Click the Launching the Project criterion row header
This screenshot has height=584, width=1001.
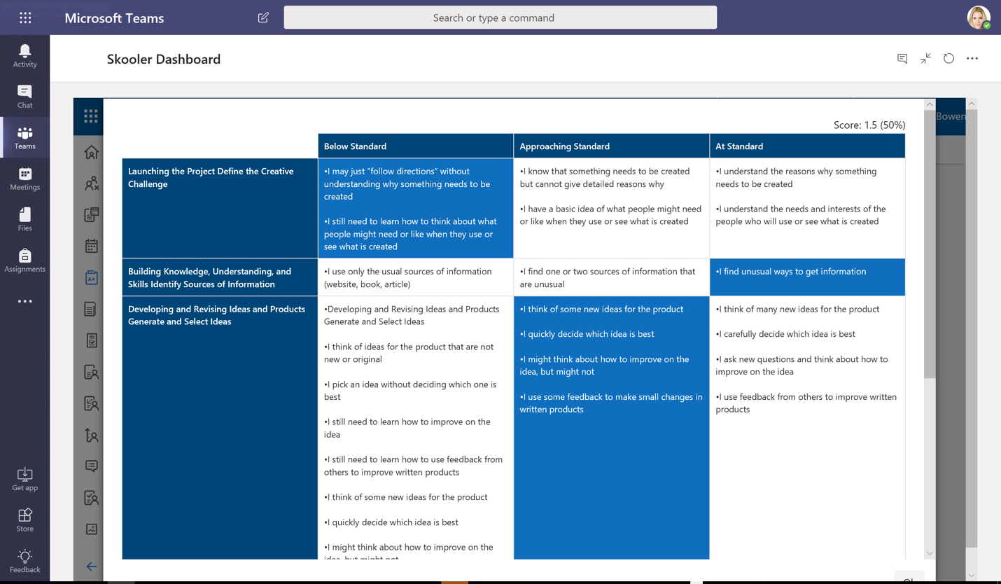pyautogui.click(x=220, y=208)
